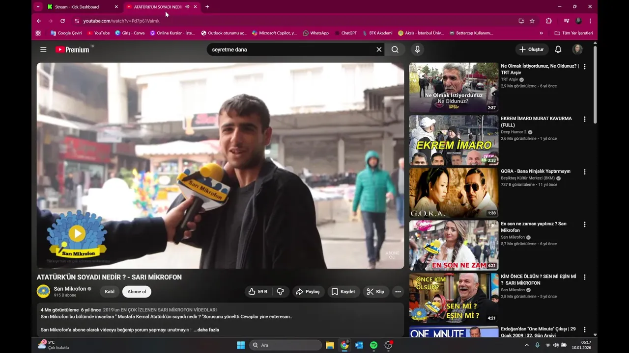Image resolution: width=629 pixels, height=353 pixels.
Task: Open Sarı Mikrofon channel avatar
Action: point(43,291)
